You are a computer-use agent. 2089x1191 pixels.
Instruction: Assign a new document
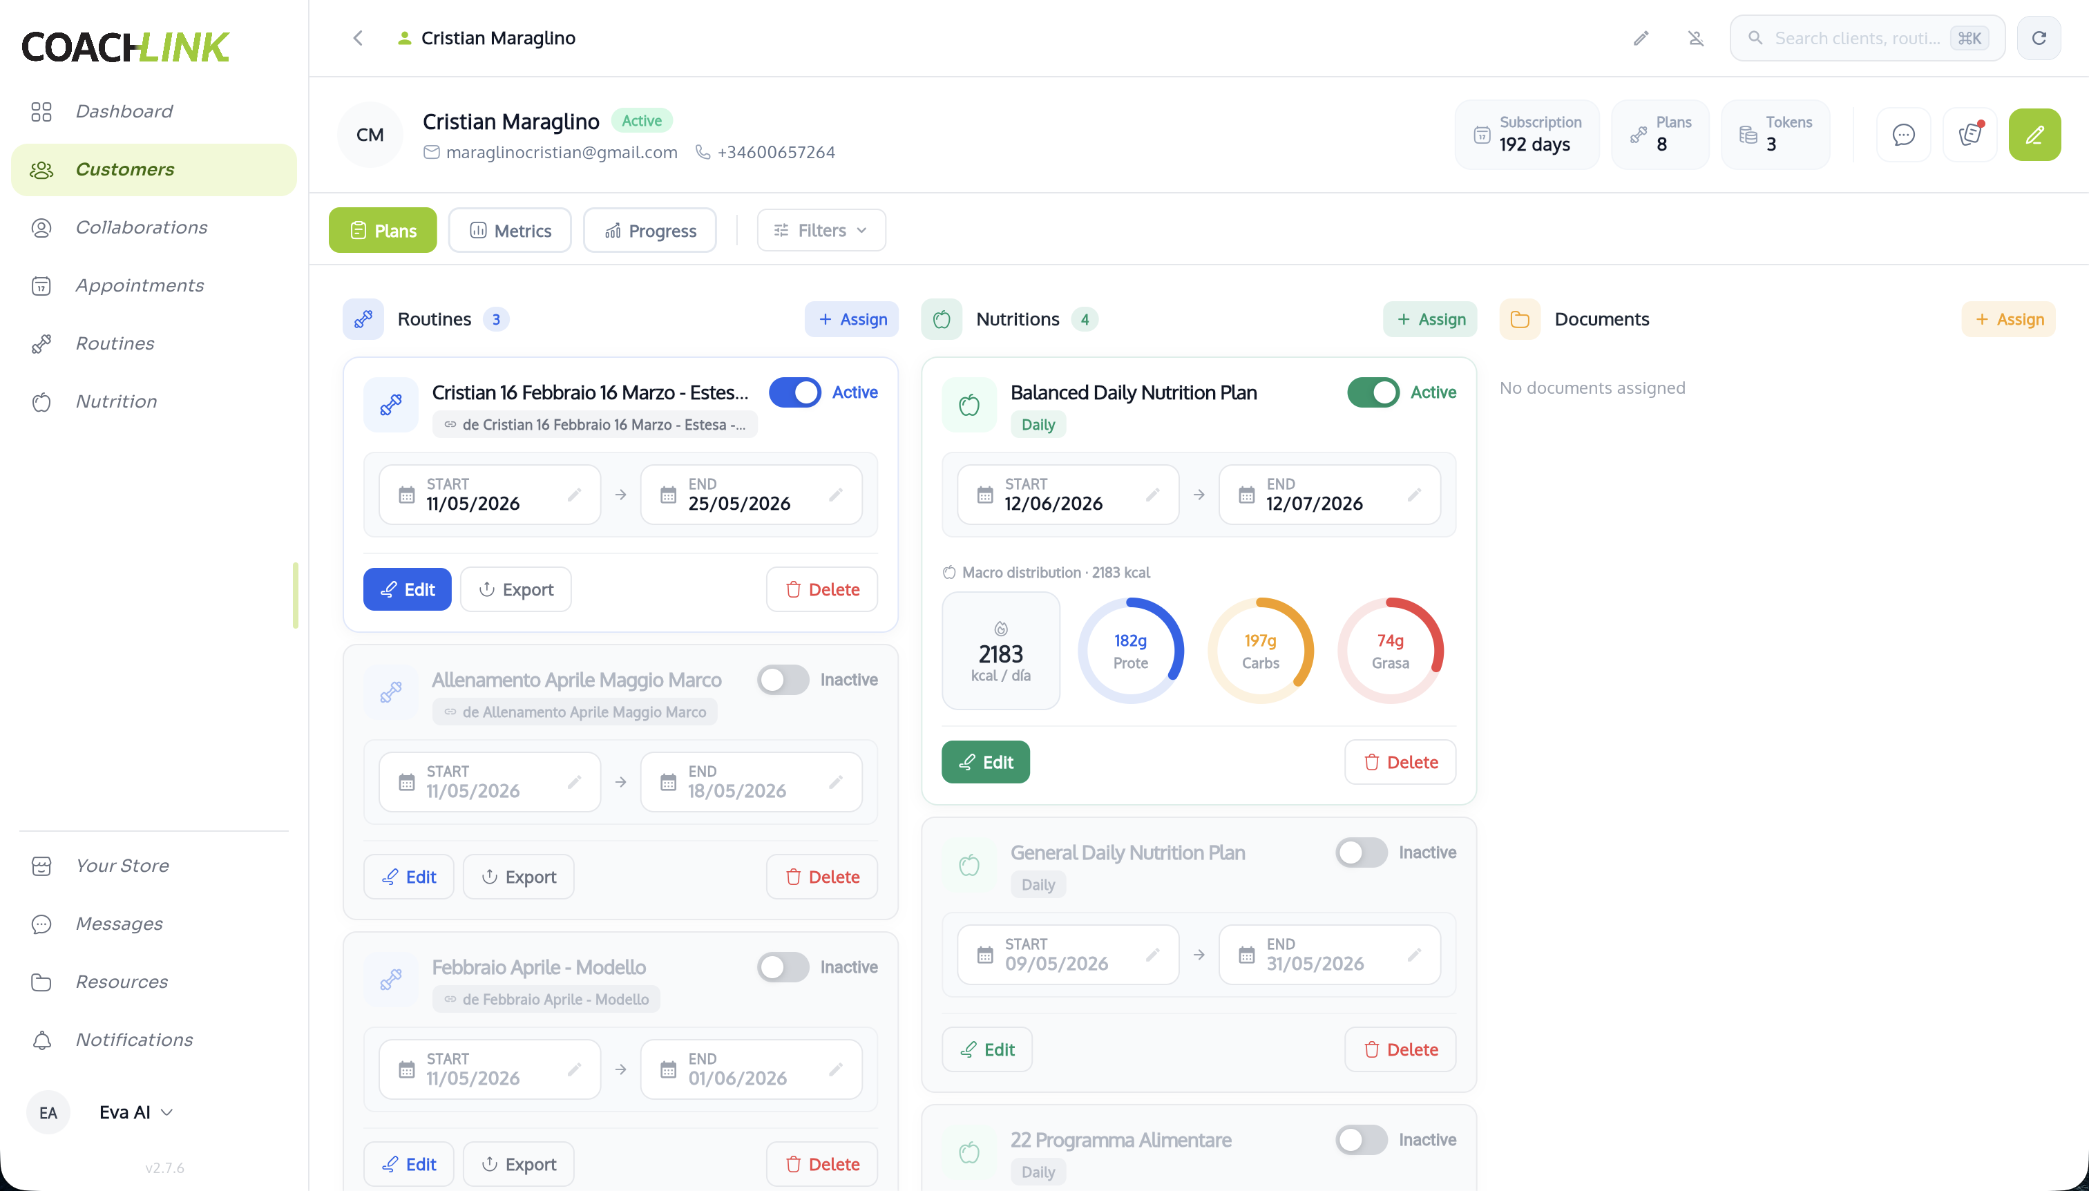point(2008,319)
